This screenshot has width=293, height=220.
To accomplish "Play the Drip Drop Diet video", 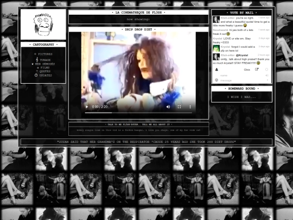I will [x=87, y=107].
